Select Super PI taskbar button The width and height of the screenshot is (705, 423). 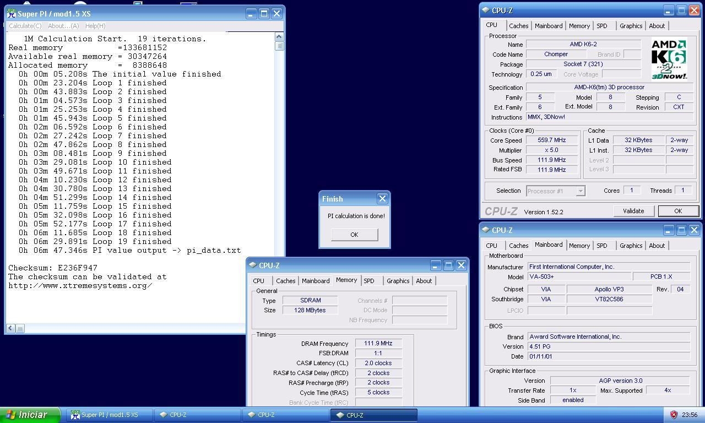point(110,415)
